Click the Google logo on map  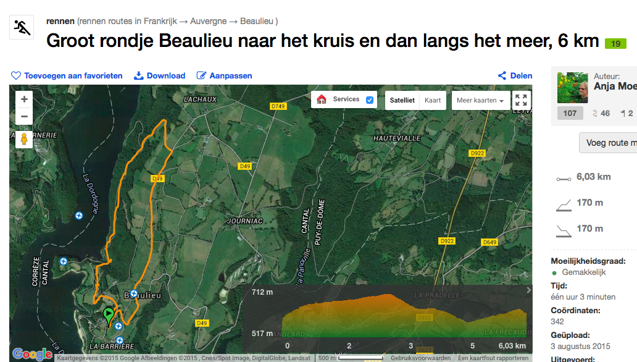point(31,354)
